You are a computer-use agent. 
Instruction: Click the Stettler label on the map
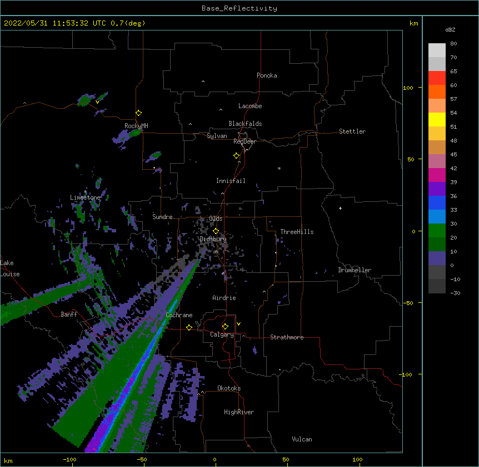[x=352, y=131]
